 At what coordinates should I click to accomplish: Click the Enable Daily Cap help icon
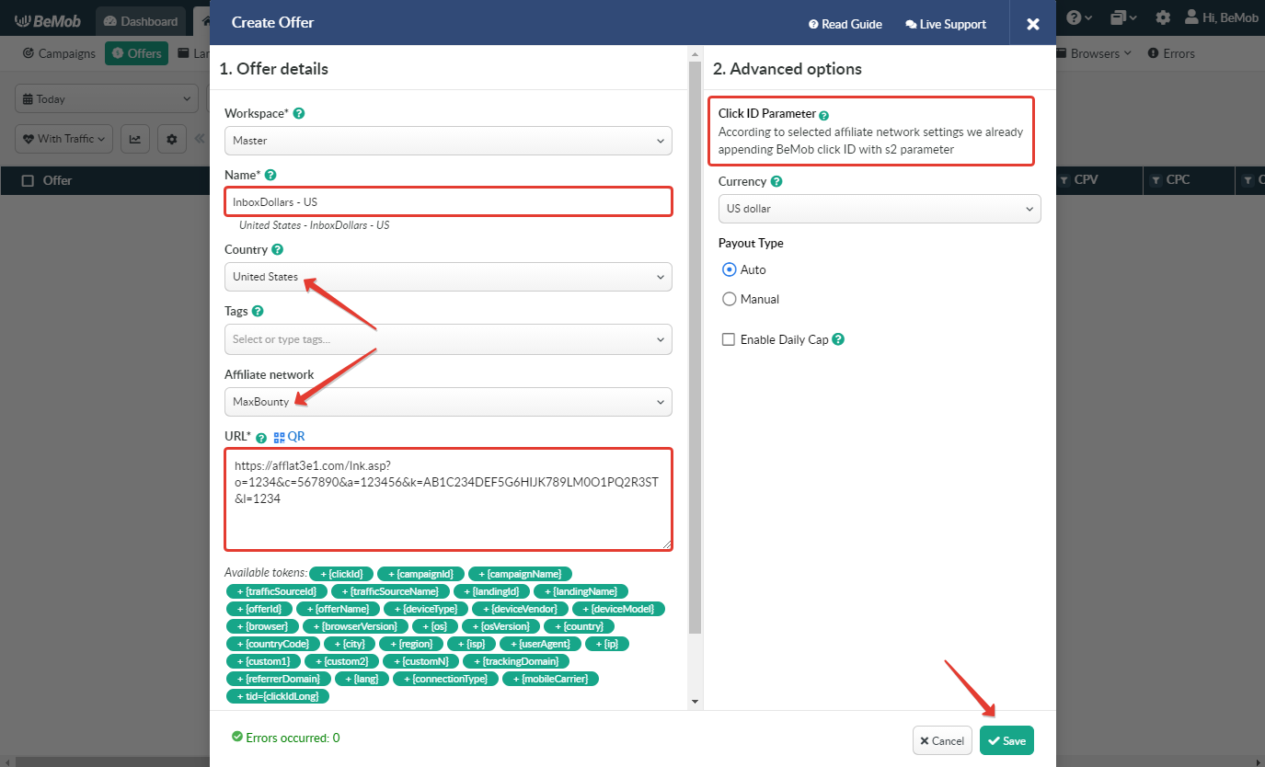(x=838, y=339)
